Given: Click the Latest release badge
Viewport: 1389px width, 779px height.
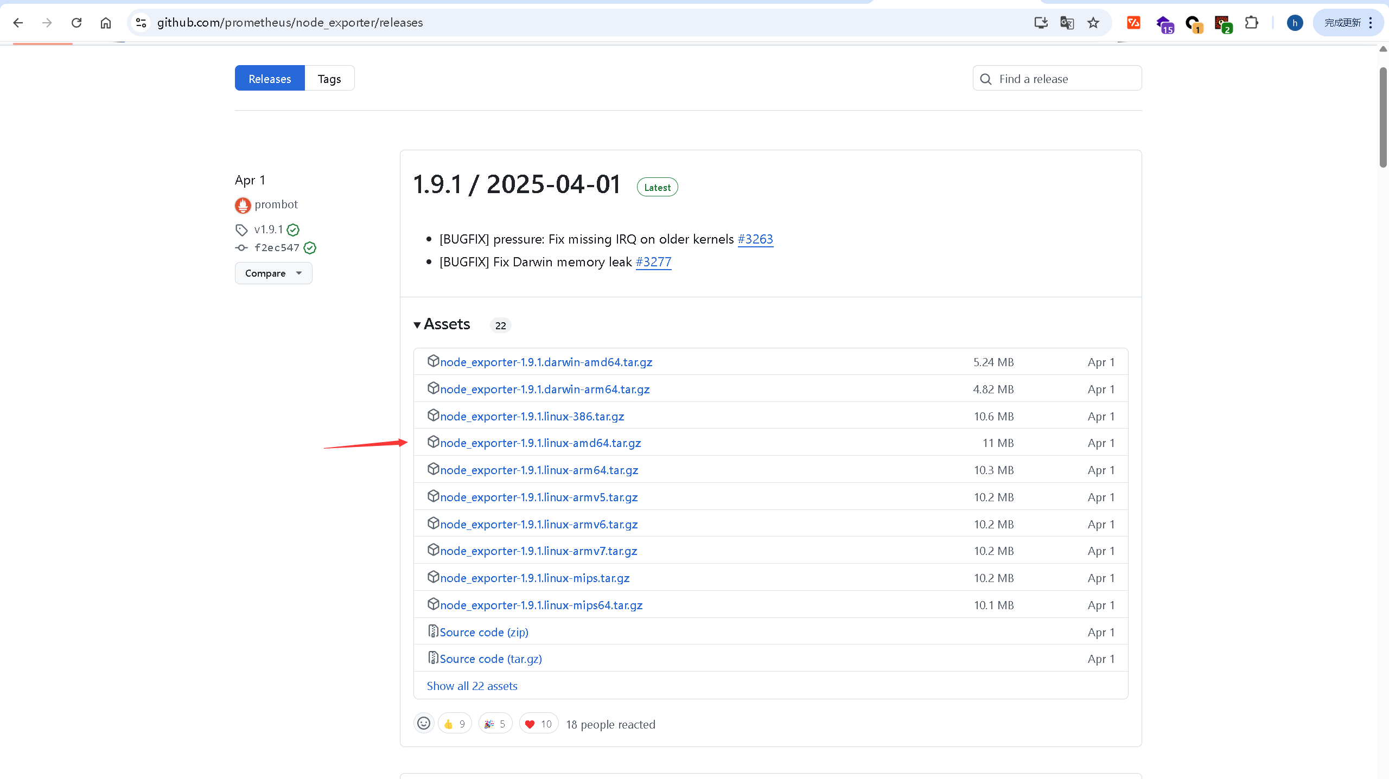Looking at the screenshot, I should (657, 187).
